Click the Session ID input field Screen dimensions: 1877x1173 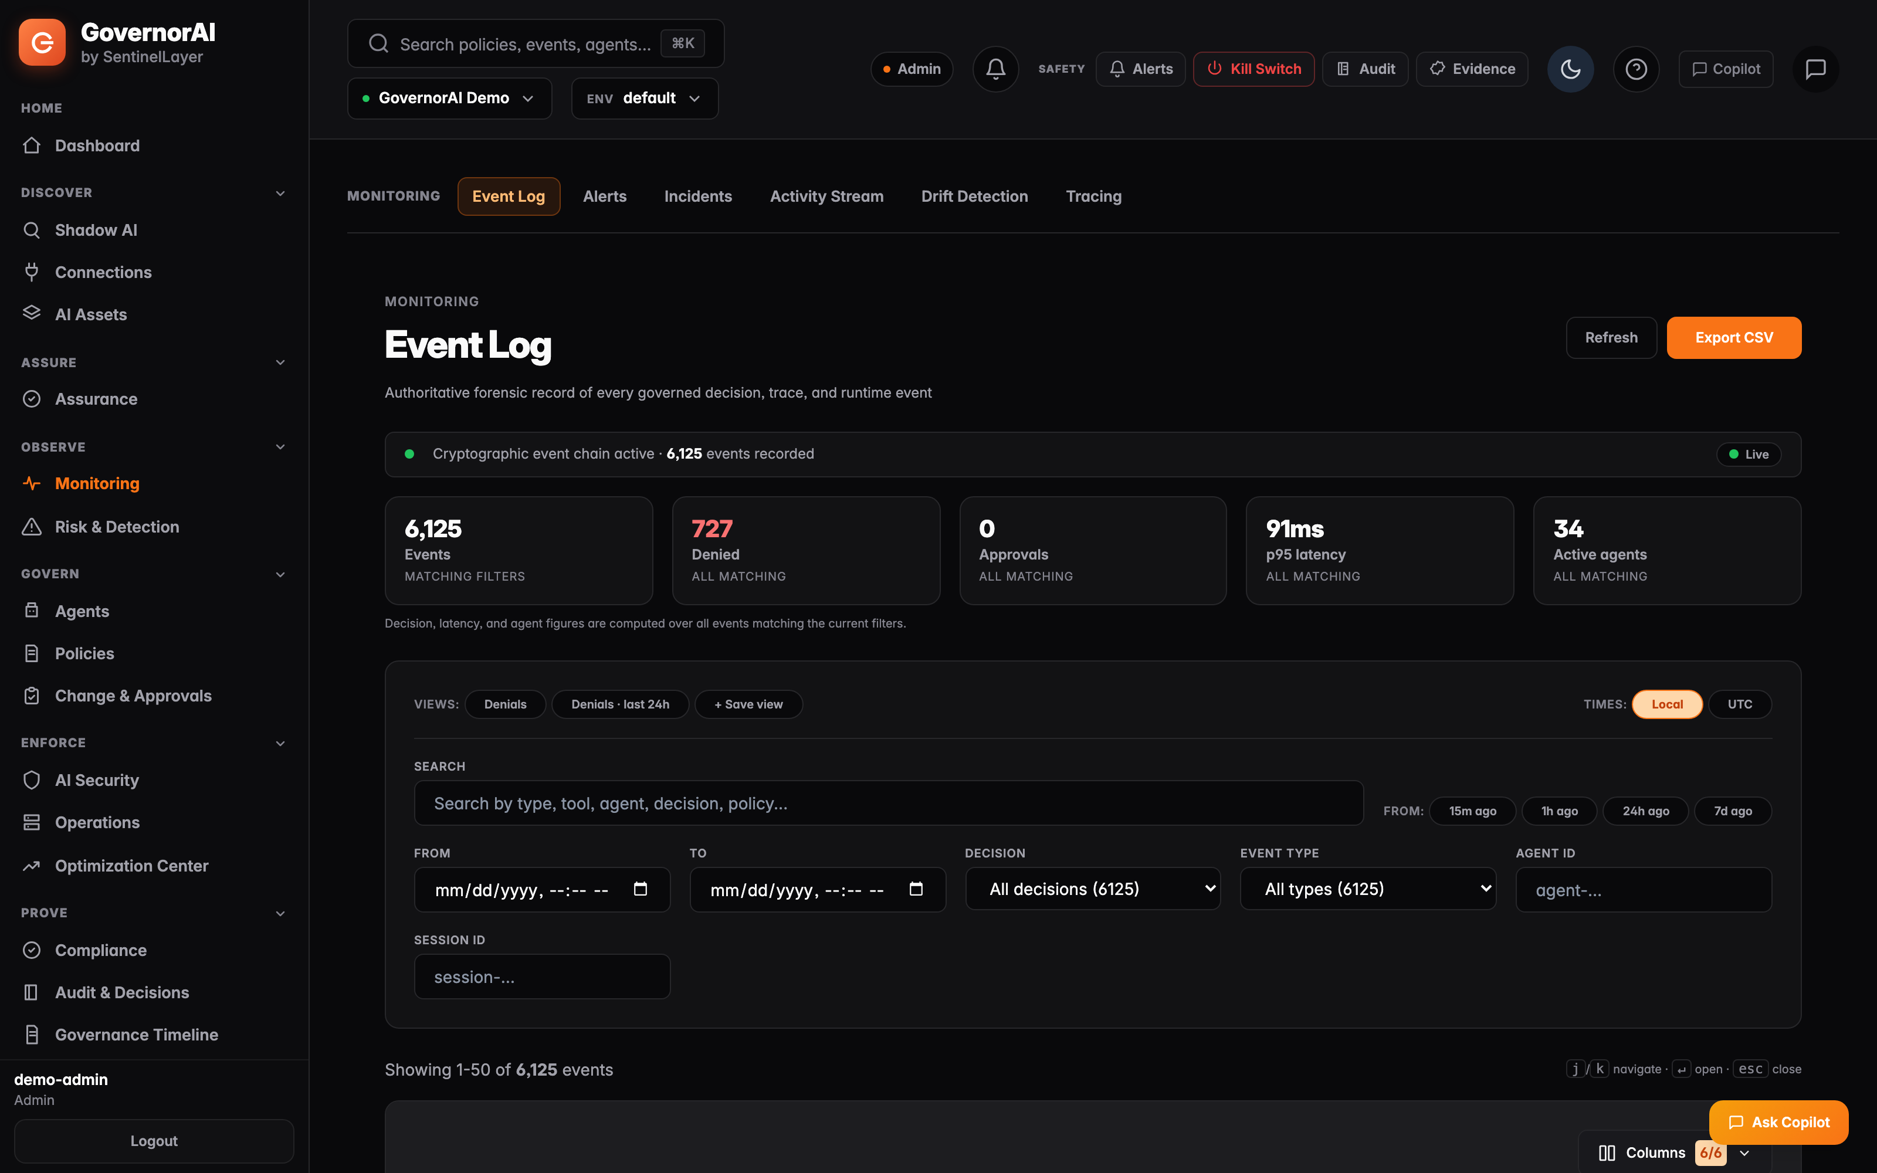(542, 977)
